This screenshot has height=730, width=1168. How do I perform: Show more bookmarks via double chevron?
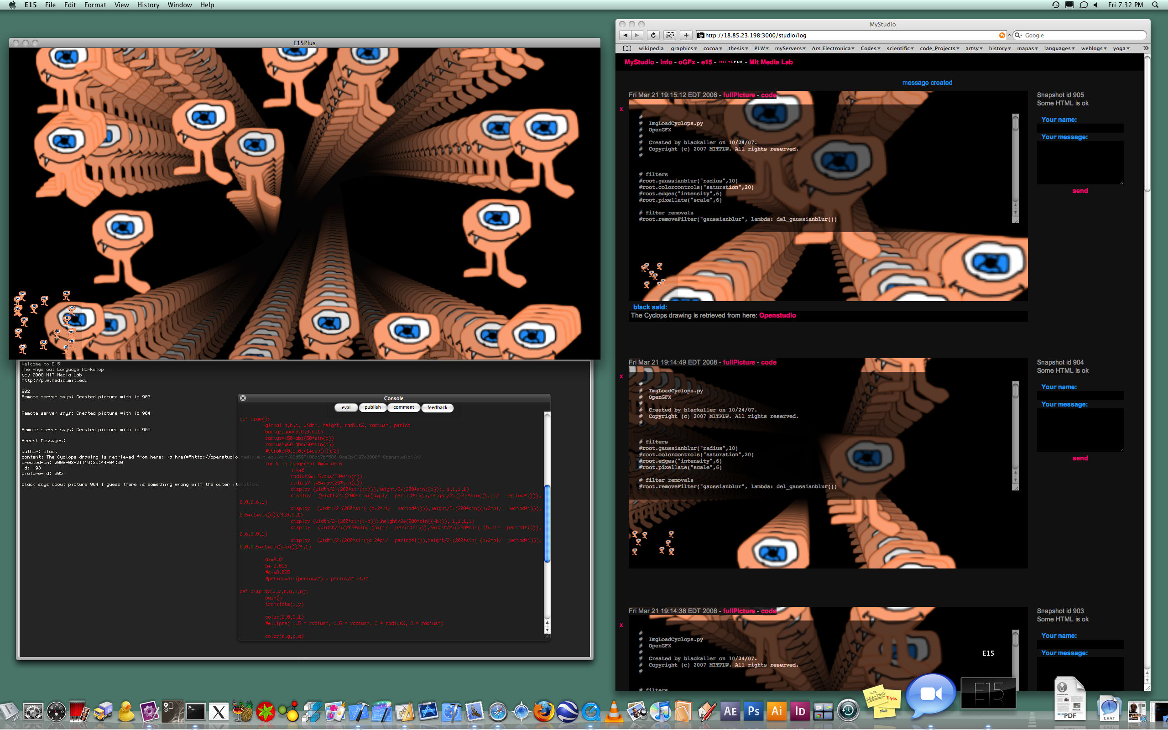click(x=1146, y=48)
